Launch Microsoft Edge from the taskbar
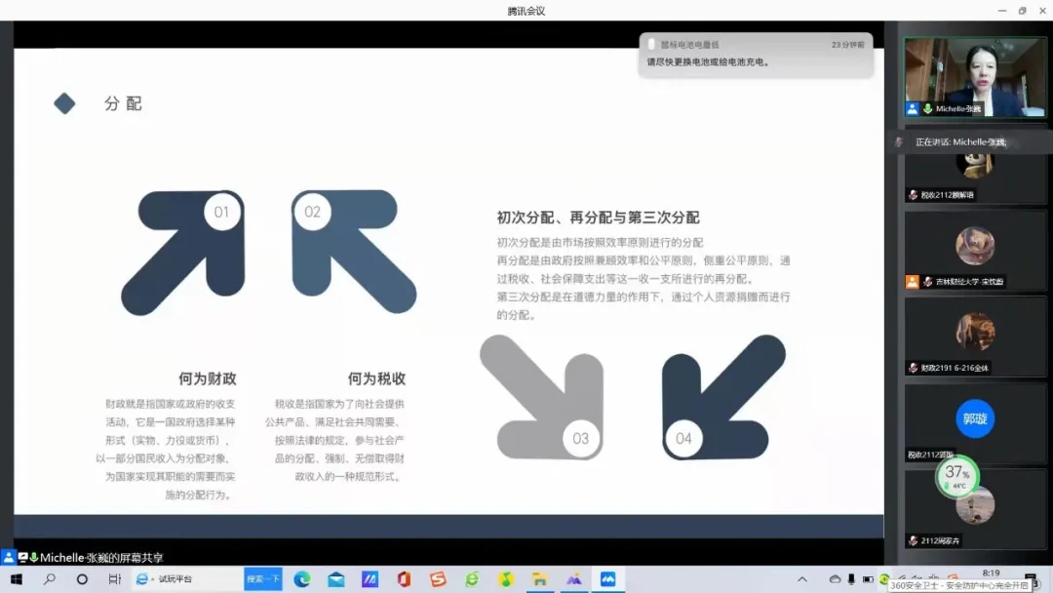 click(x=301, y=579)
